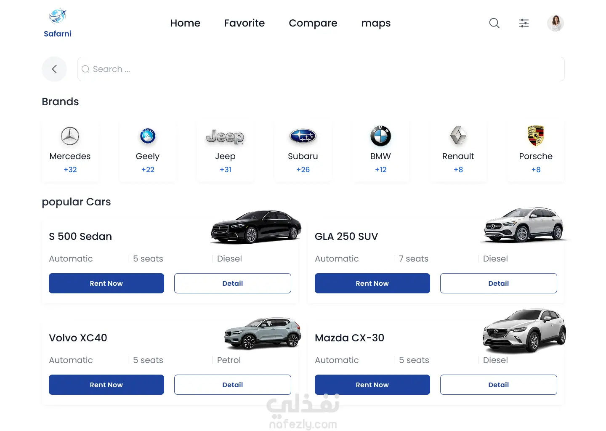
Task: Go to the Home menu item
Action: (x=185, y=23)
